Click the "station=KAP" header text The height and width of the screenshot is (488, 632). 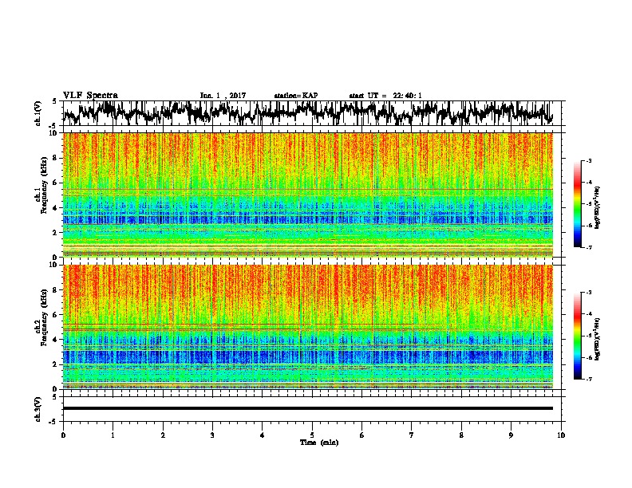(x=295, y=96)
